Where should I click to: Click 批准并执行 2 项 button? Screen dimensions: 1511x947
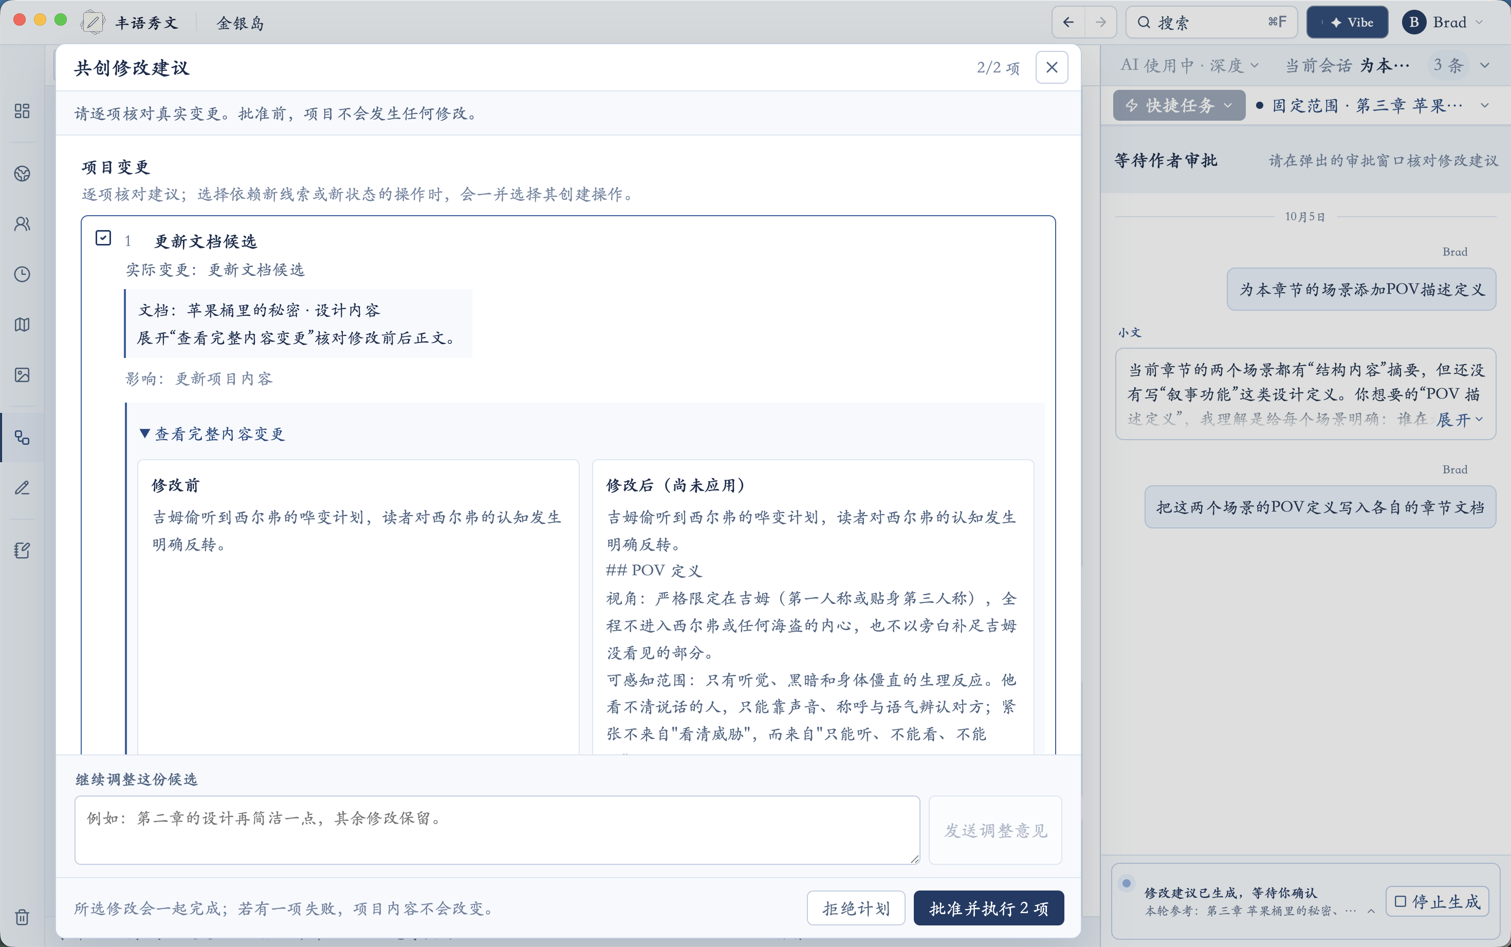(x=988, y=908)
